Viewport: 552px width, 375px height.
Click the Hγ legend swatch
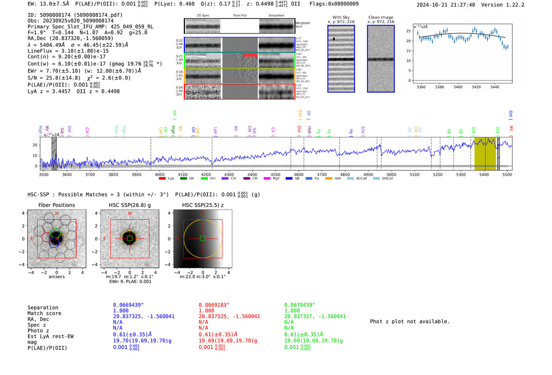pos(309,179)
